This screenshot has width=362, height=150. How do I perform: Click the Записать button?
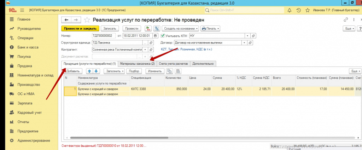(x=110, y=29)
